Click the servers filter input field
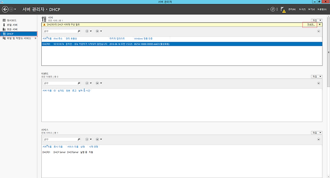Screen dimensions: 330x178 (60, 31)
